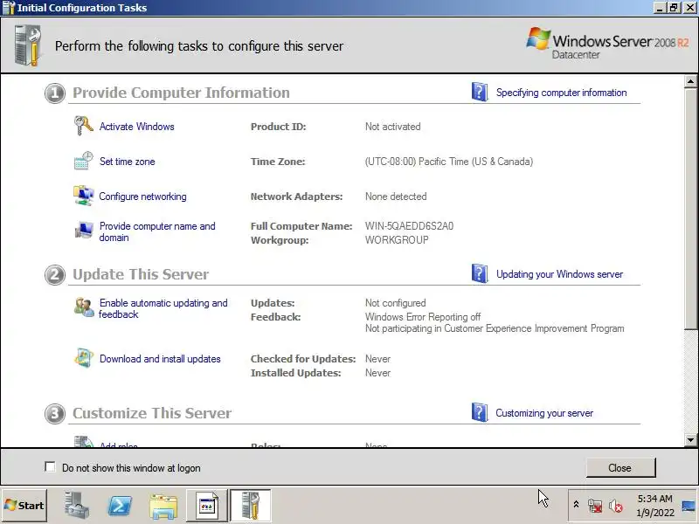Click the 'Update This Server' section heading
Viewport: 699px width, 524px height.
coord(141,274)
